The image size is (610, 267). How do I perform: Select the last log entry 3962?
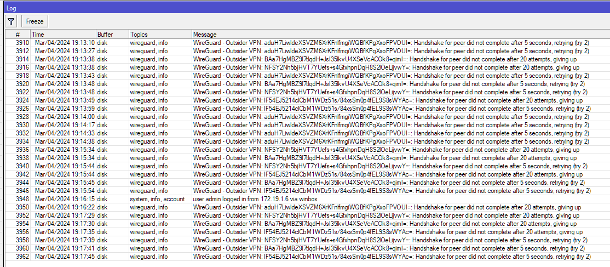[307, 257]
